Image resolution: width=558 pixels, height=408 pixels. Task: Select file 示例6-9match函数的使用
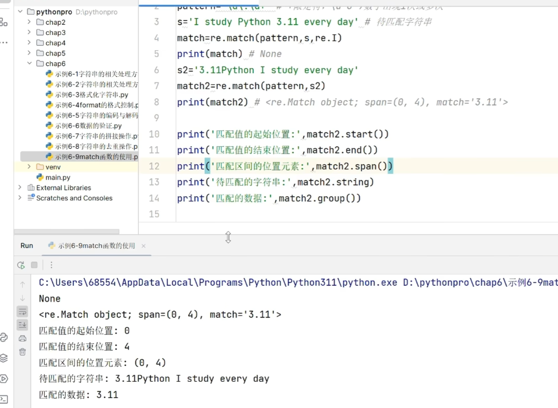point(92,157)
